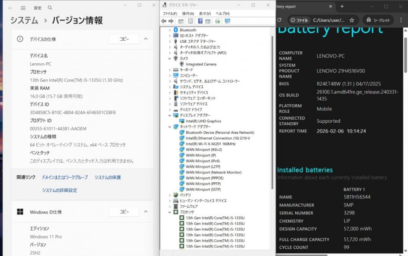Screen dimensions: 408x256
Task: Open the 操作(A) menu
Action: click(188, 13)
